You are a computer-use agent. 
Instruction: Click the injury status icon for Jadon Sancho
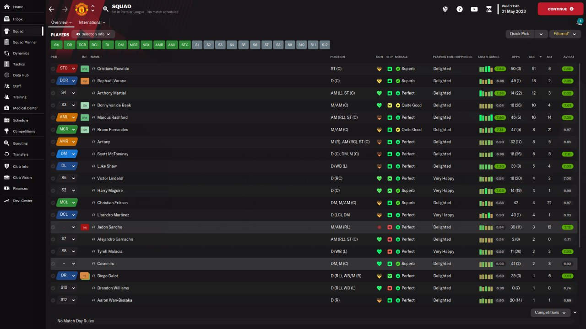click(x=85, y=227)
